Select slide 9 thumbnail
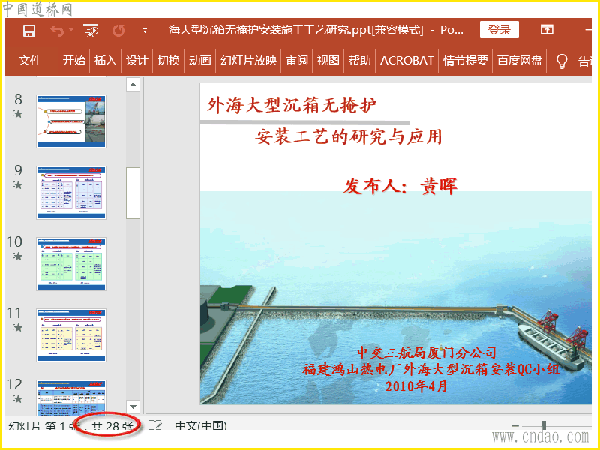 coord(71,193)
